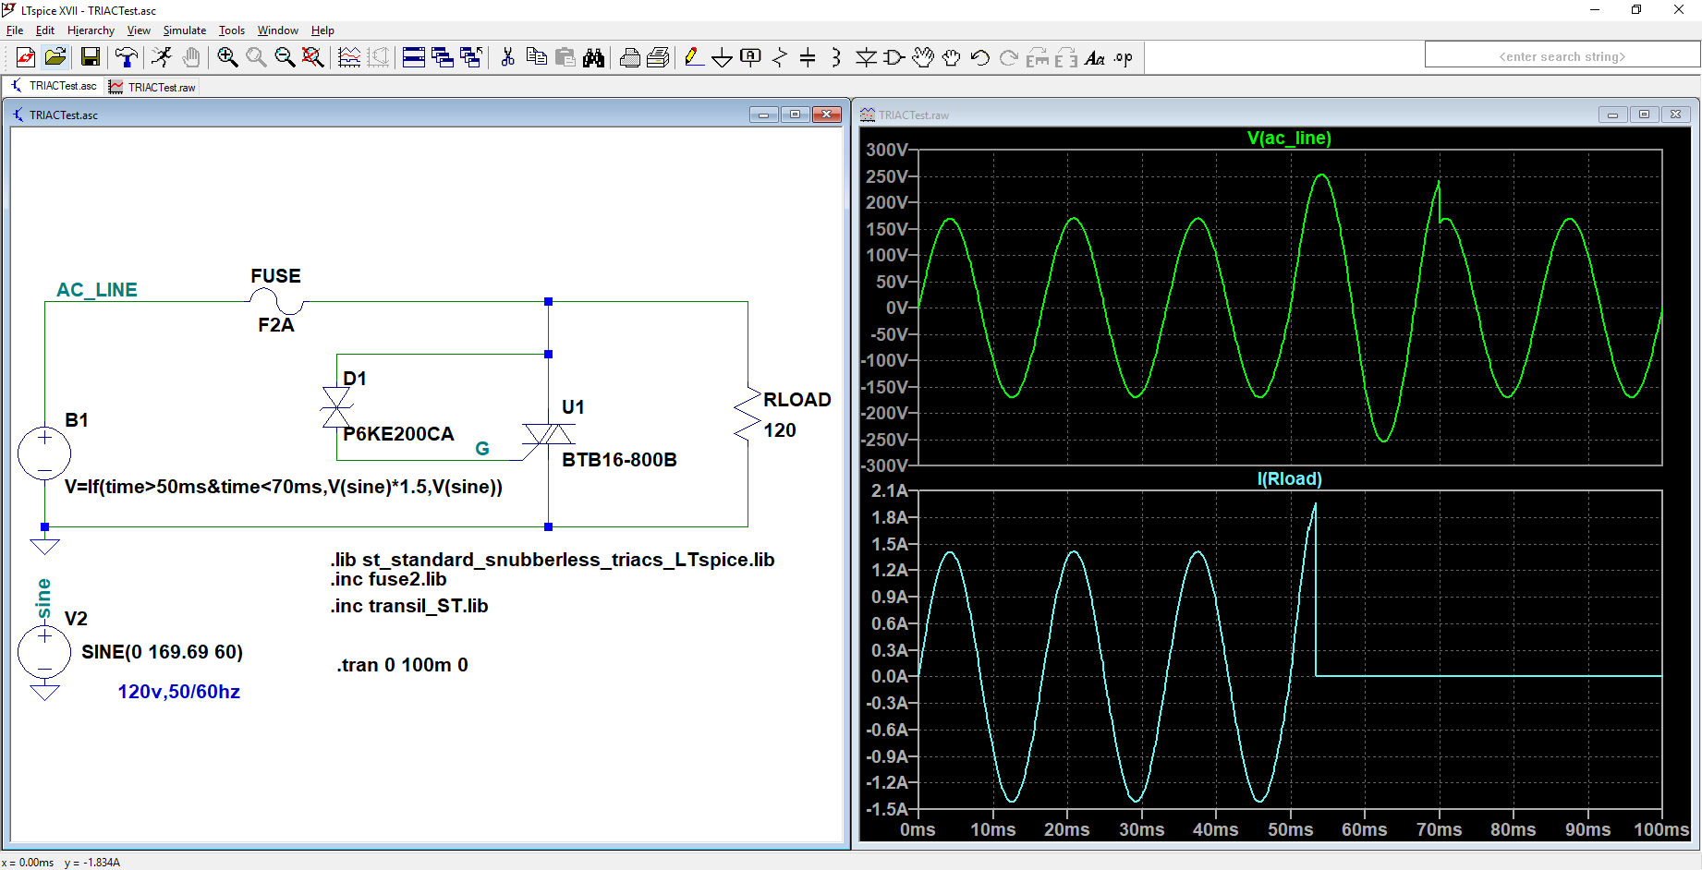The width and height of the screenshot is (1702, 870).
Task: Click the .lib st_standard_snubberless_triacs directive
Action: click(x=553, y=560)
